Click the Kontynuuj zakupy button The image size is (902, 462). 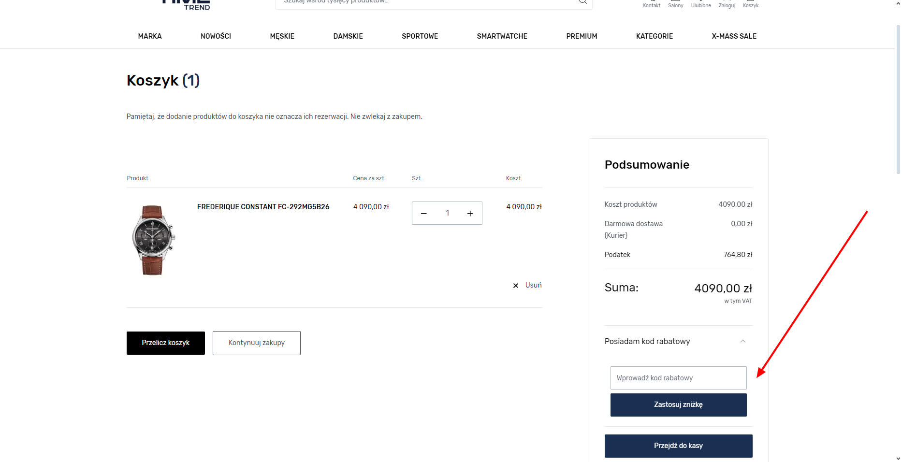[x=257, y=343]
